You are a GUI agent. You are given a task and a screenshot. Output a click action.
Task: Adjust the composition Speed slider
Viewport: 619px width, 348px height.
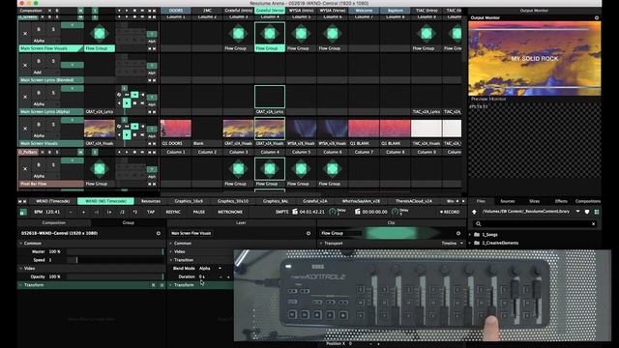(115, 260)
